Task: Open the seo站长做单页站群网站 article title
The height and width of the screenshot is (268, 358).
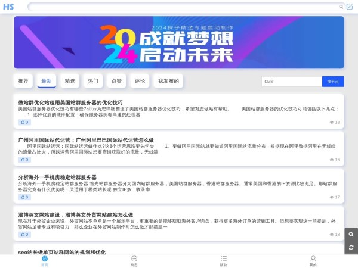Action: pos(62,252)
